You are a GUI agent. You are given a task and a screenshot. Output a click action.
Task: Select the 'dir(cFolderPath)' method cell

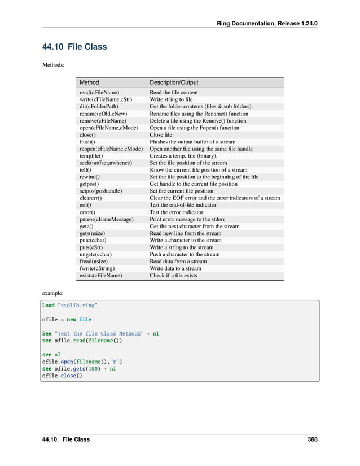click(x=99, y=106)
